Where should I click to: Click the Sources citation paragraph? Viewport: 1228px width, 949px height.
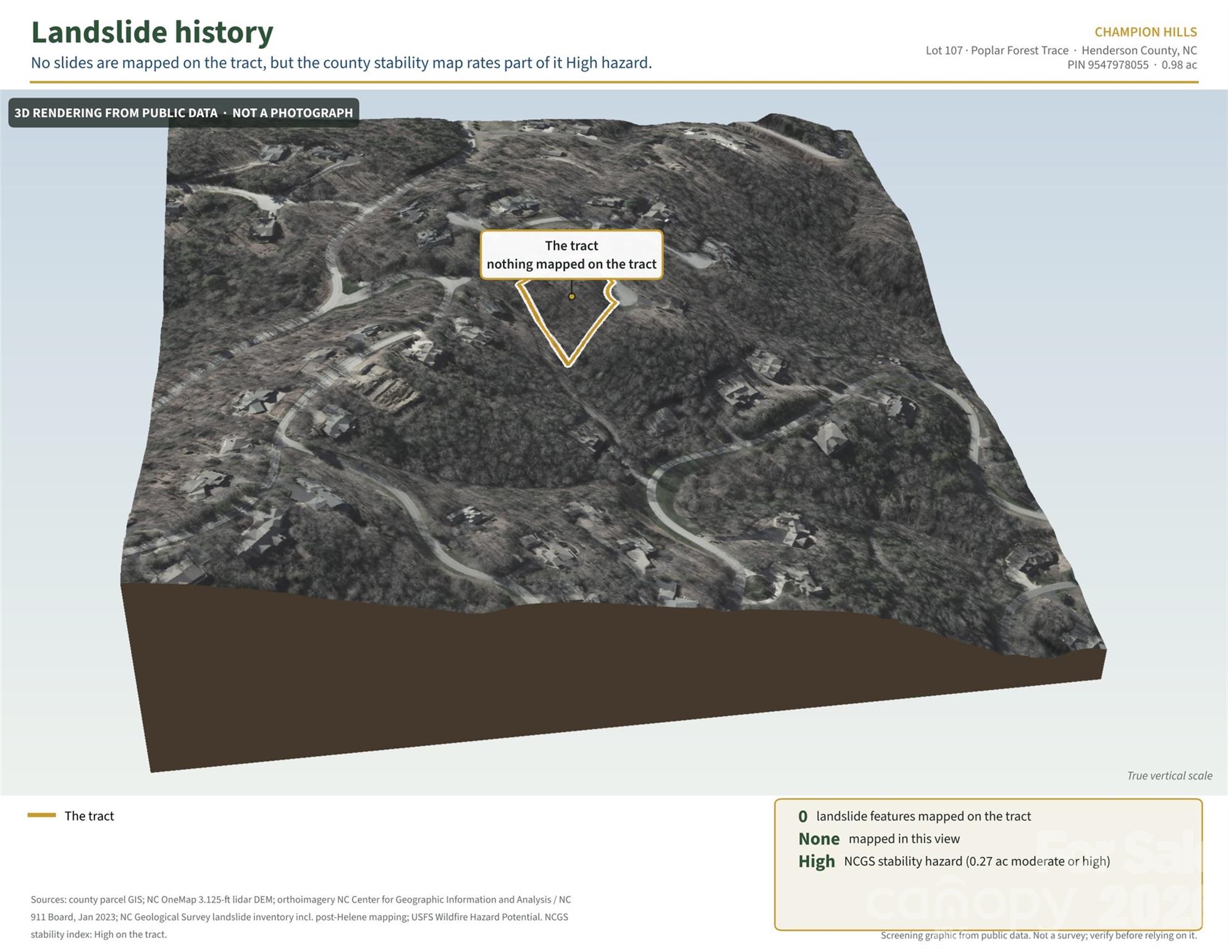(x=301, y=917)
